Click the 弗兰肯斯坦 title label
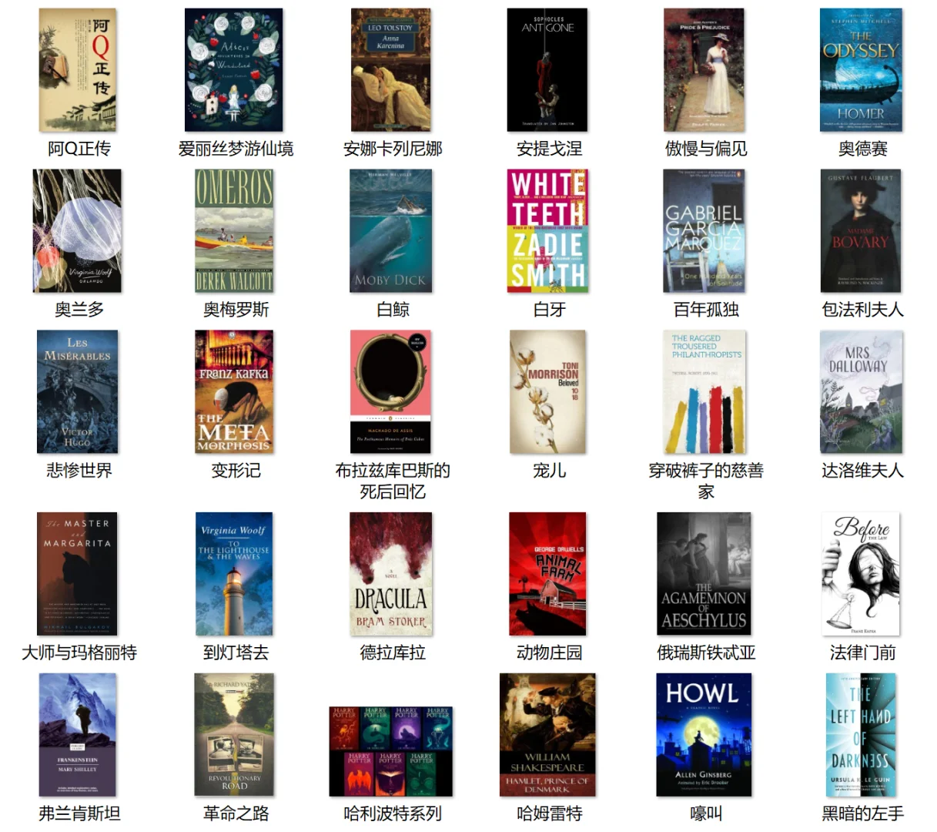937x832 pixels. [x=79, y=814]
